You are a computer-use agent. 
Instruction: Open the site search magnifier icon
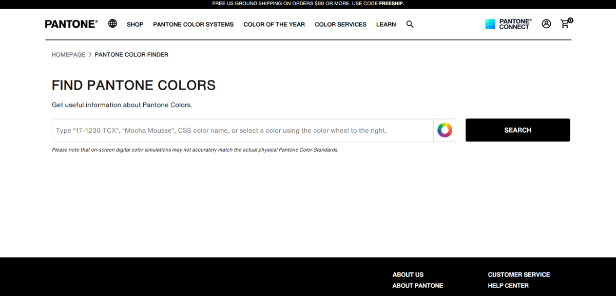click(x=410, y=24)
